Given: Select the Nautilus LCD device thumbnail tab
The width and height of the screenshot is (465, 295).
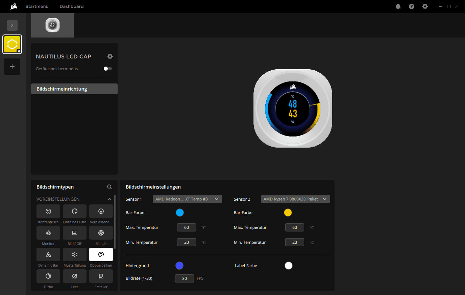Looking at the screenshot, I should click(53, 25).
